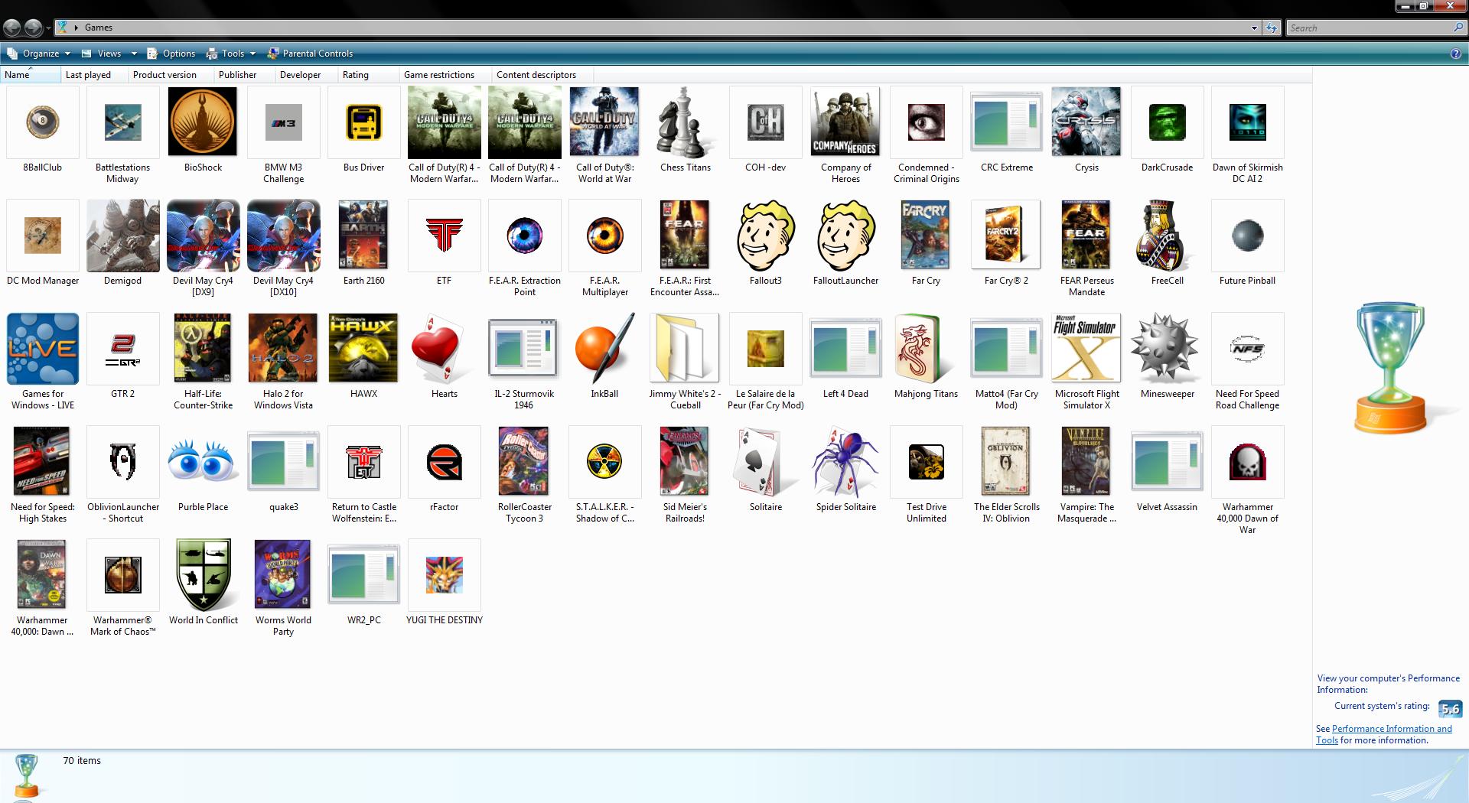This screenshot has height=803, width=1469.
Task: Select the Fallout3 Vault Boy icon
Action: point(765,236)
